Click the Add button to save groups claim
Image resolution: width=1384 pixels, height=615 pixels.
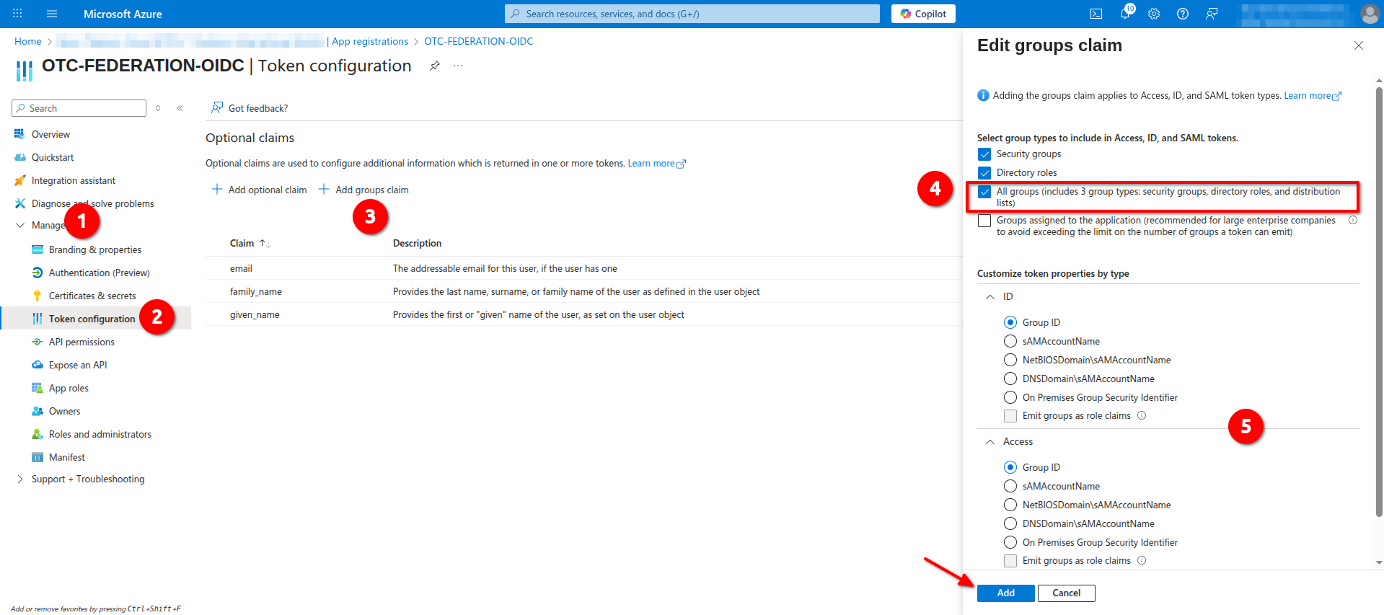[x=1005, y=593]
